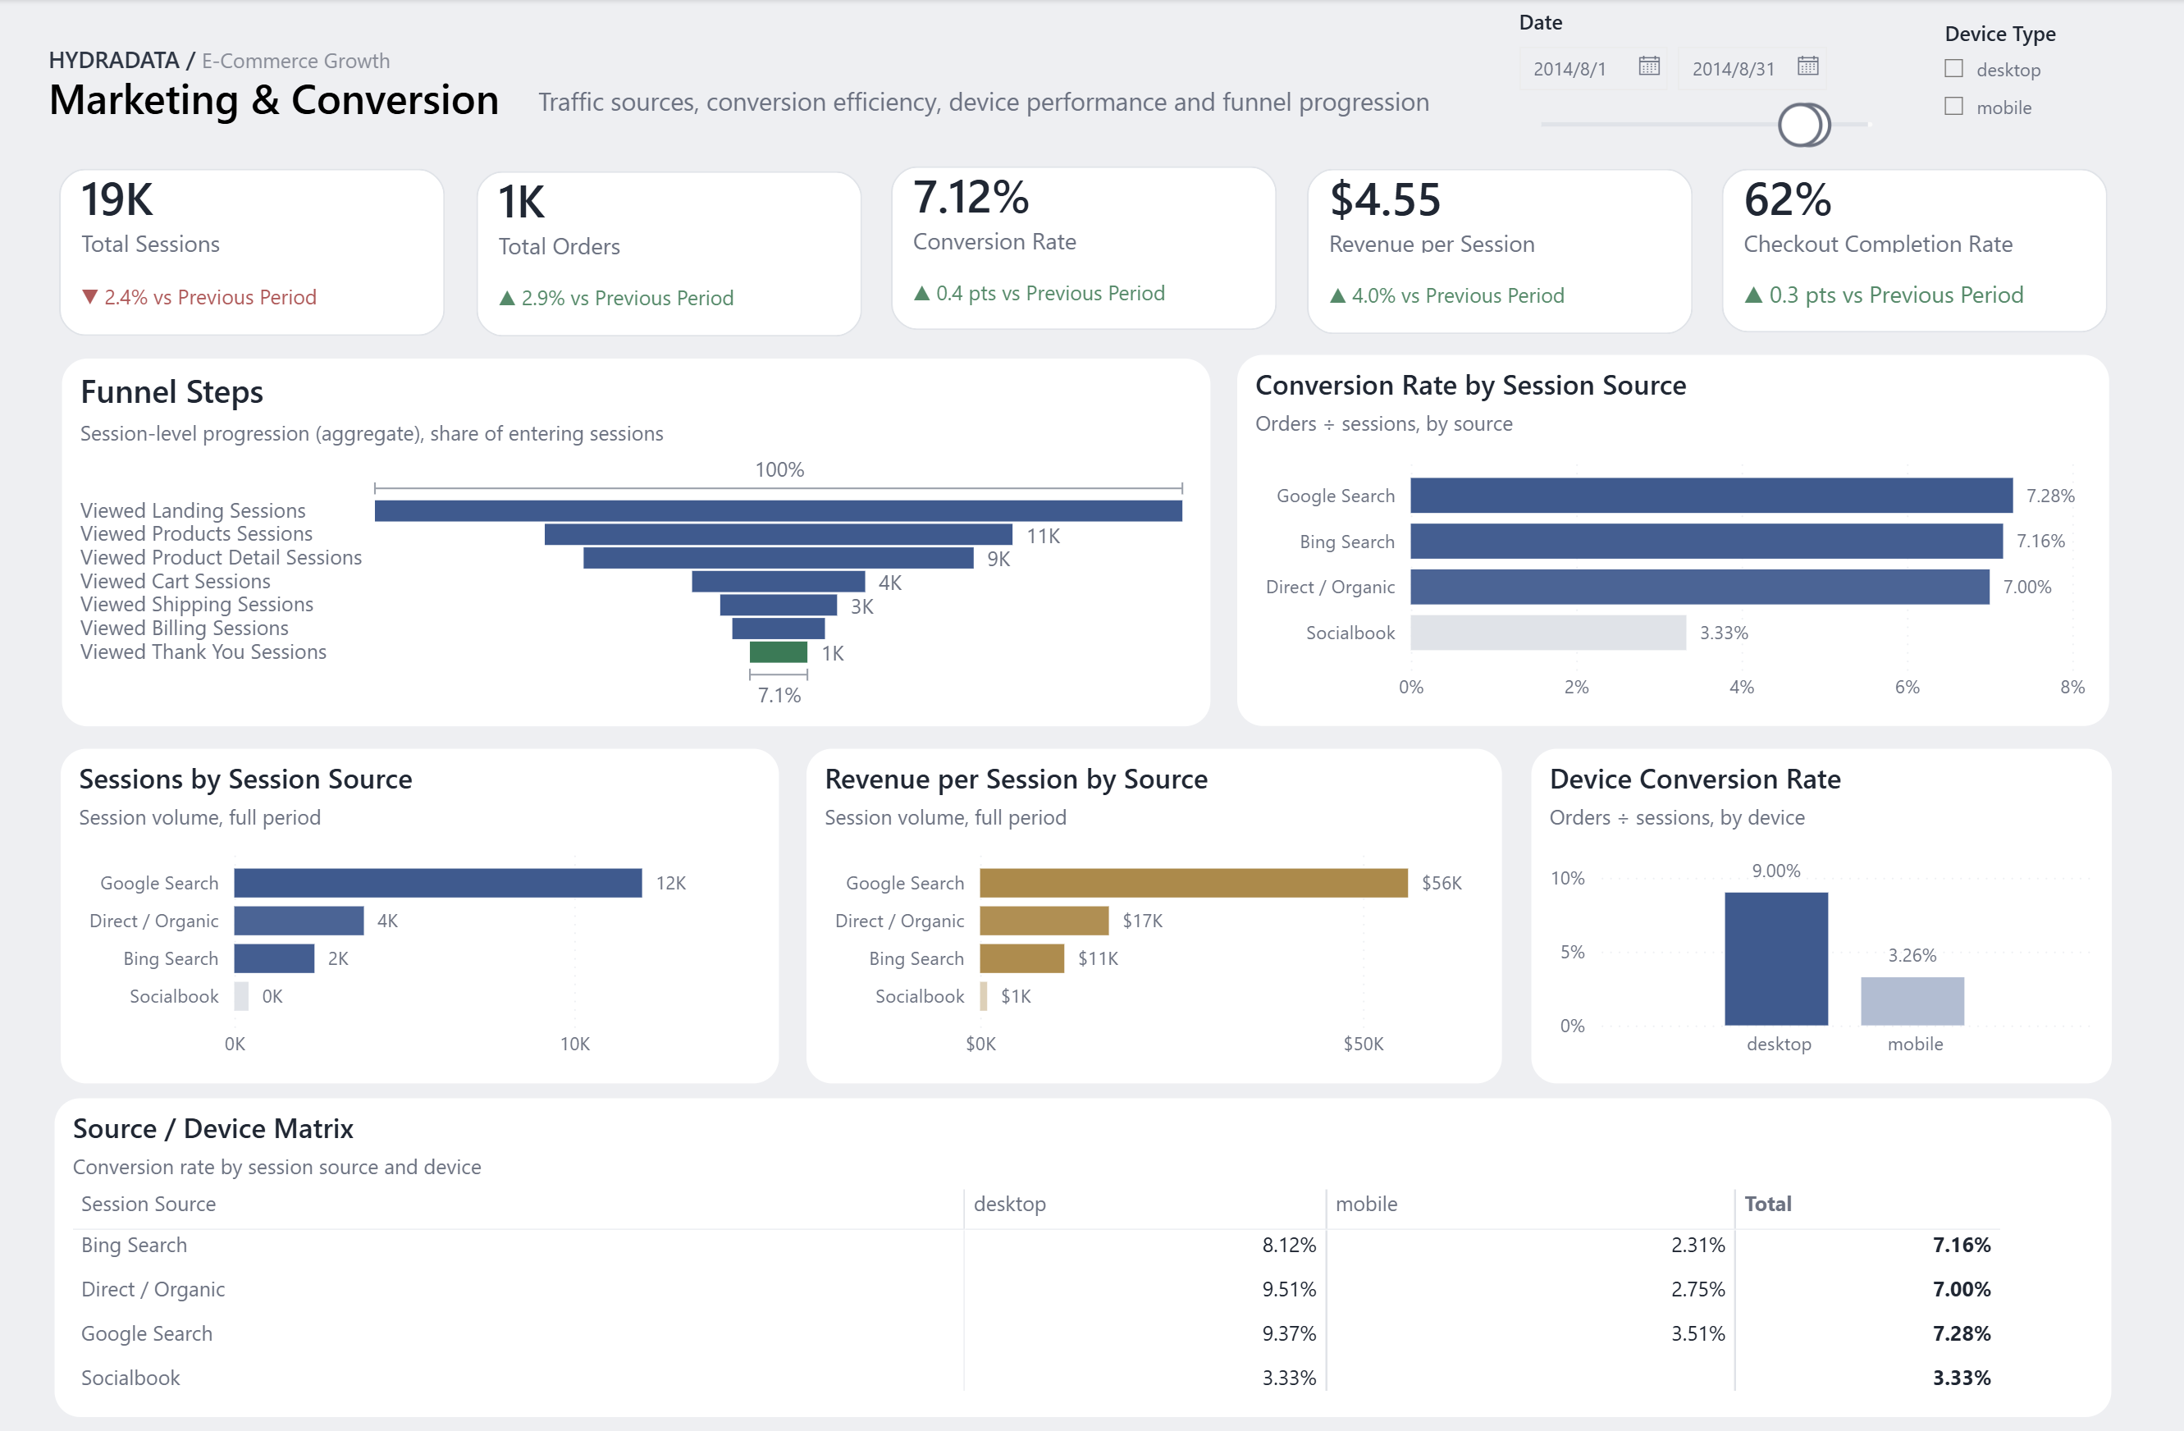The width and height of the screenshot is (2184, 1431).
Task: Select Google Search 12K sessions bar
Action: pos(438,883)
